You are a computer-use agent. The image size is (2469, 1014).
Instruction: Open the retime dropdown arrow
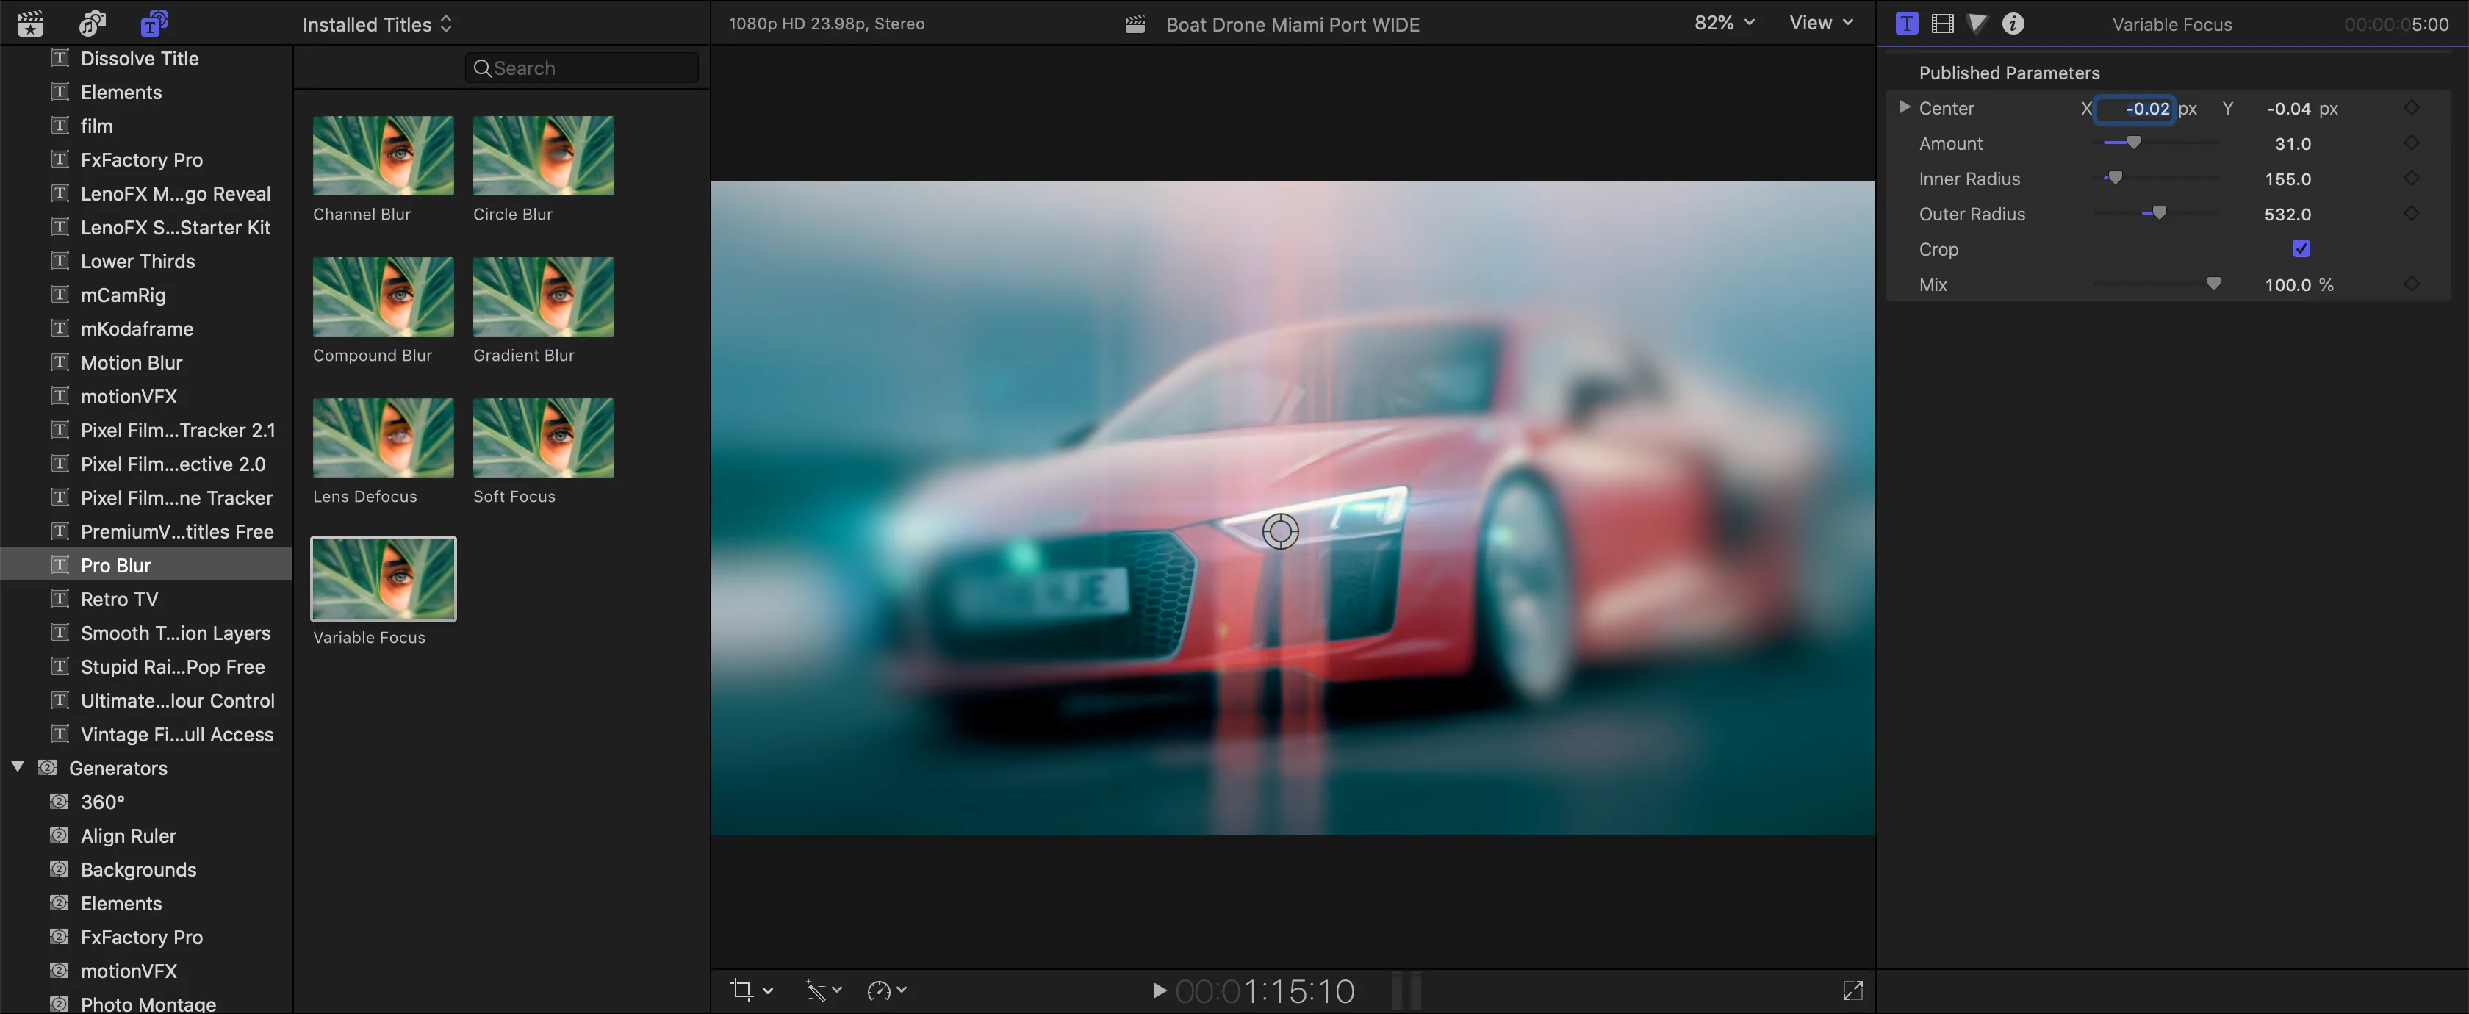tap(902, 991)
